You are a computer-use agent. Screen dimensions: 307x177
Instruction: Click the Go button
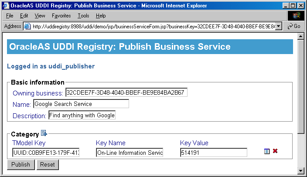point(294,26)
